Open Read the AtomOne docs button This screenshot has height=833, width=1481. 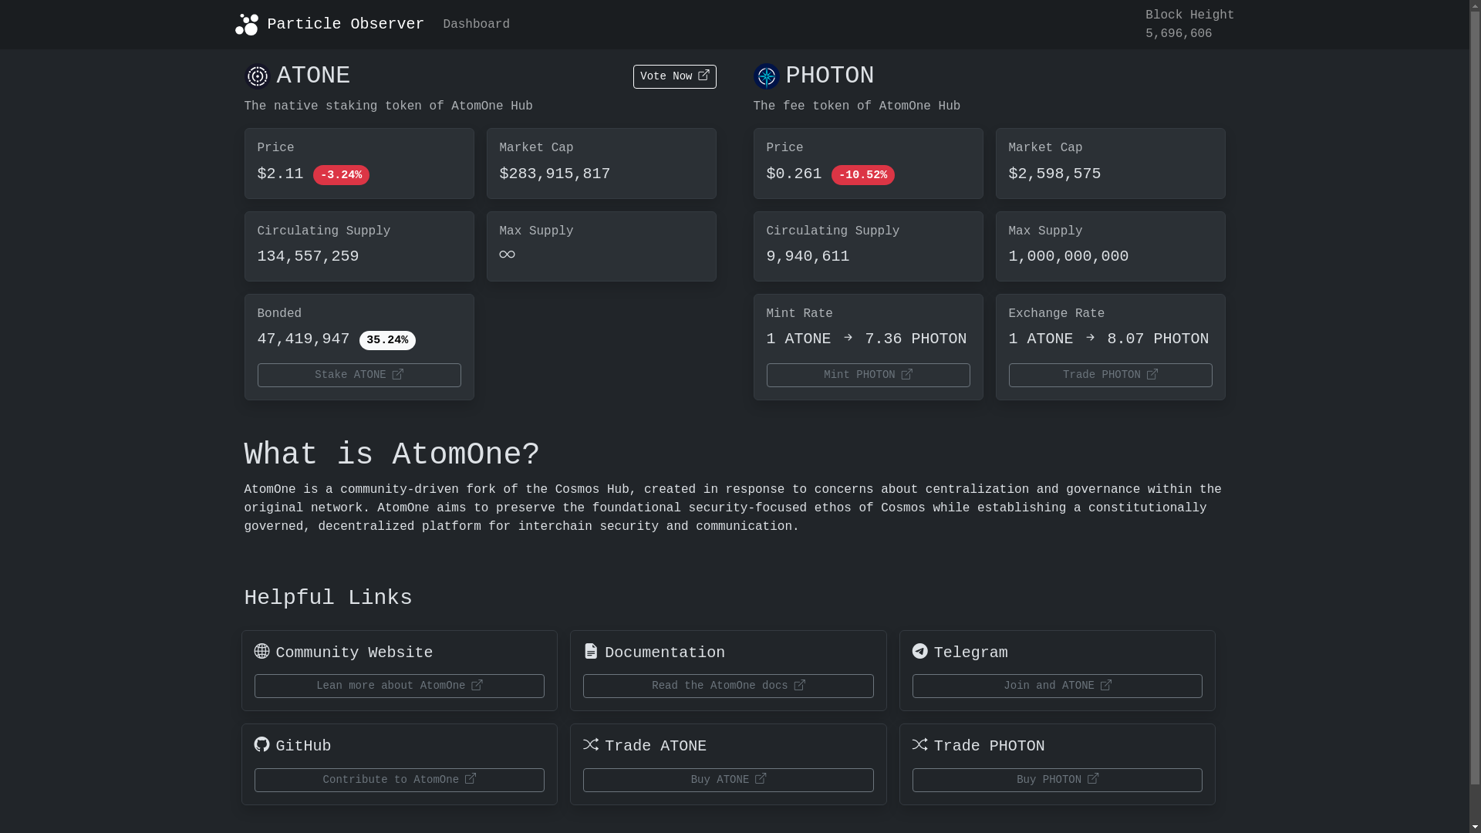(728, 686)
